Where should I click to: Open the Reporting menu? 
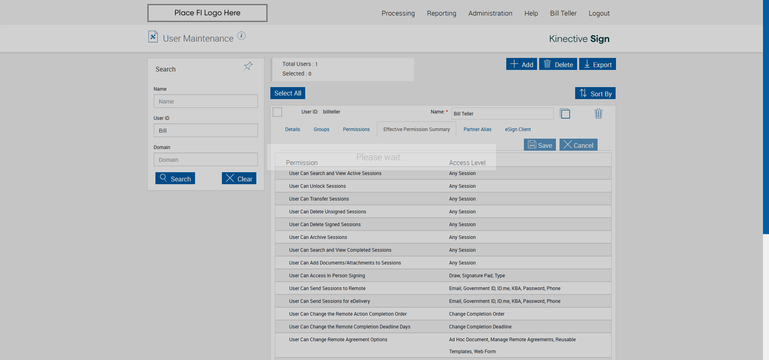pos(441,13)
